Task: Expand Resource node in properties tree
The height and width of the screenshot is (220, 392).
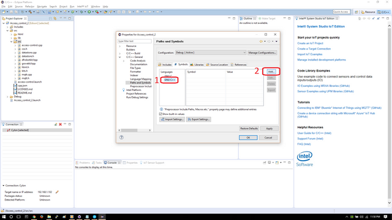Action: (120, 46)
